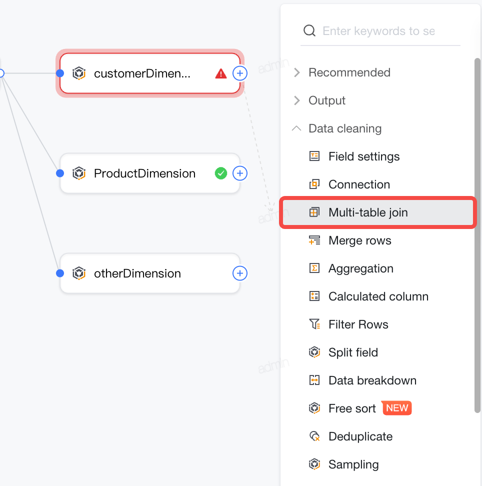This screenshot has width=482, height=486.
Task: Click the operator panel vertical scrollbar
Action: point(477,235)
